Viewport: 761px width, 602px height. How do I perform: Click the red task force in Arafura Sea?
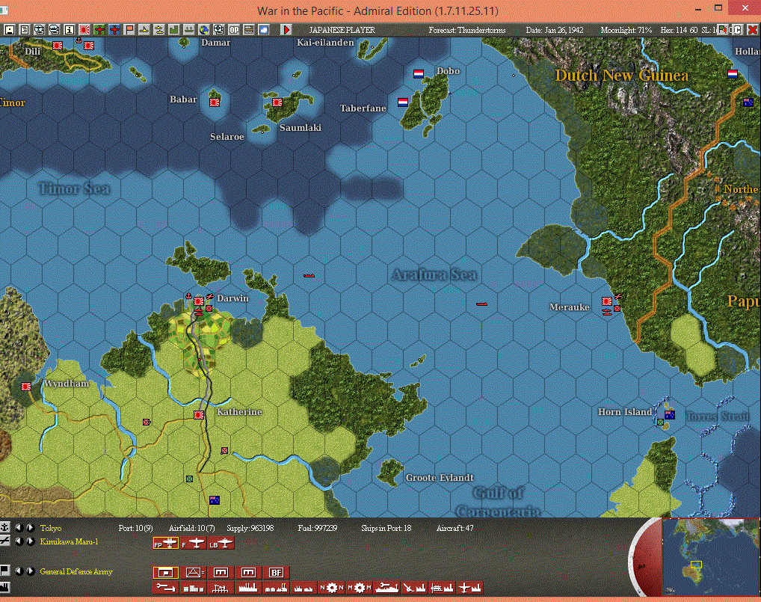coord(481,304)
